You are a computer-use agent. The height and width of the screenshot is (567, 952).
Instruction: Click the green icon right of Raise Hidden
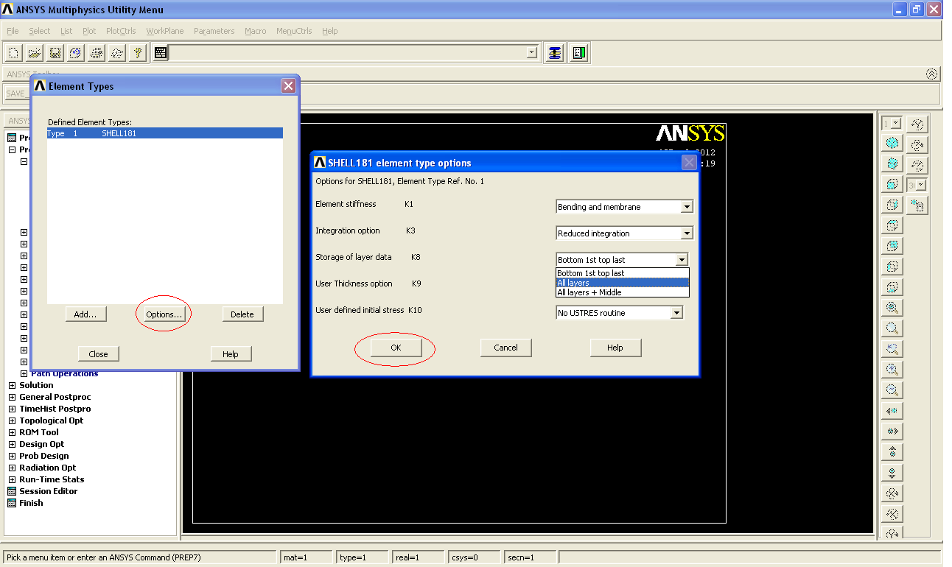[x=578, y=53]
